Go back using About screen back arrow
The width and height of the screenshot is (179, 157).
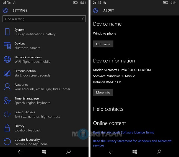[x=111, y=152]
